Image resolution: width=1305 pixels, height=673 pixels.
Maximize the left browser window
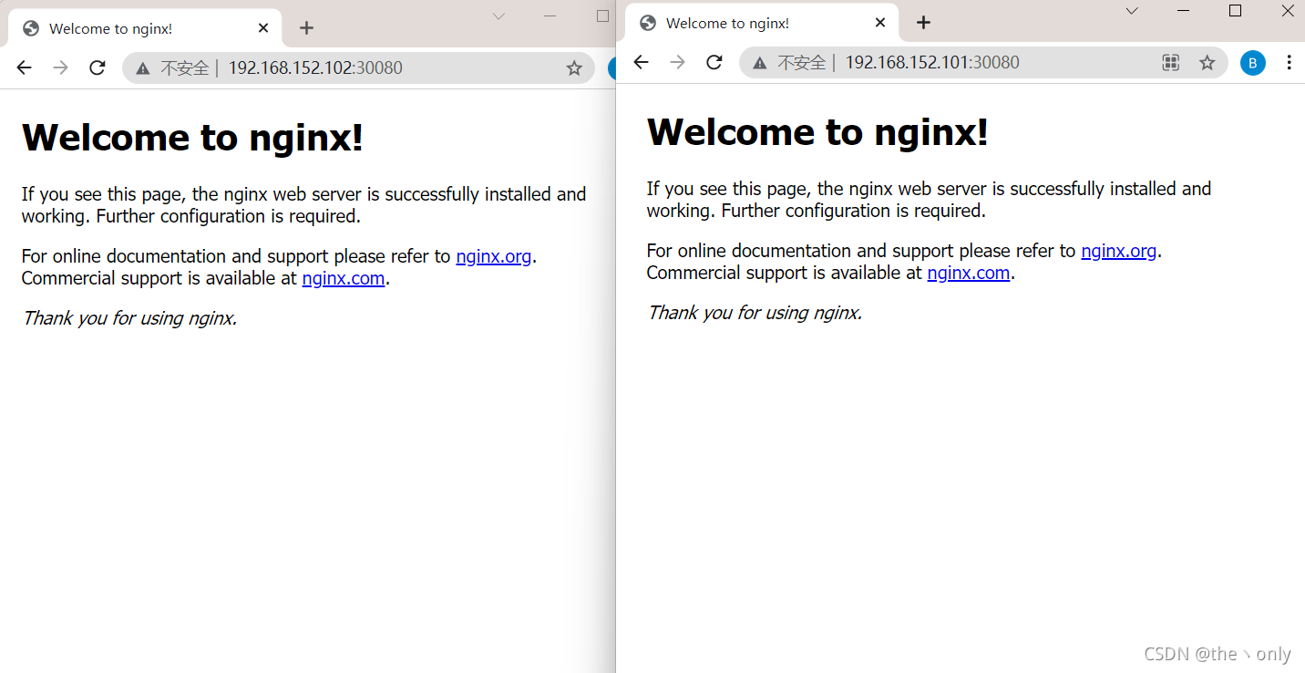click(x=602, y=16)
